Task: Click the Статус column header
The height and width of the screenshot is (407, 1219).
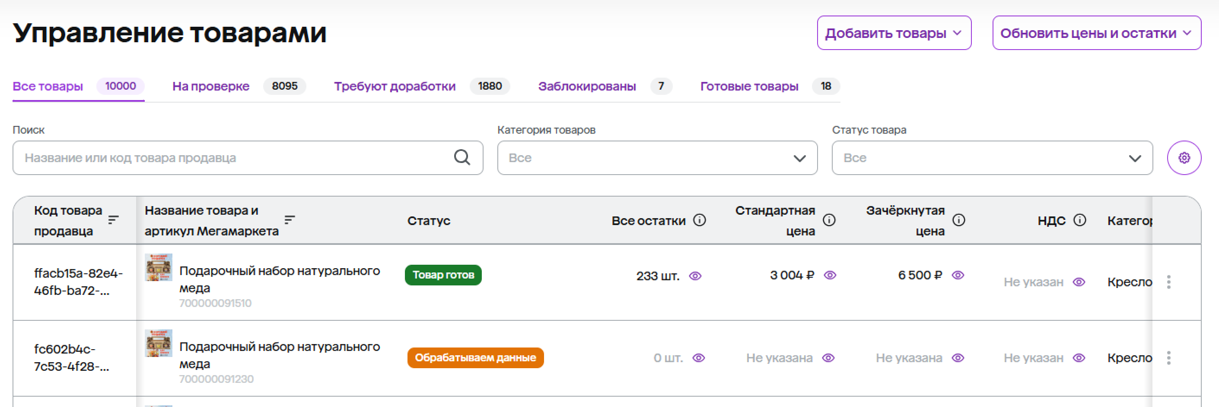Action: [x=429, y=220]
